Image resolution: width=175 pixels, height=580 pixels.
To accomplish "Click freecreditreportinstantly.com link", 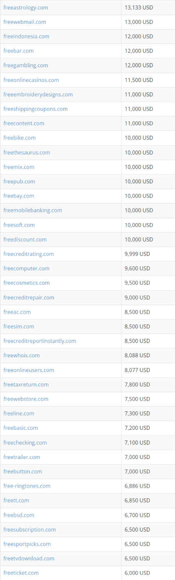I will pos(40,341).
